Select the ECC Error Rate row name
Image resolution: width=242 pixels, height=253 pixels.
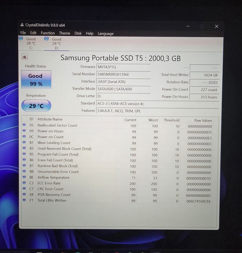point(49,183)
